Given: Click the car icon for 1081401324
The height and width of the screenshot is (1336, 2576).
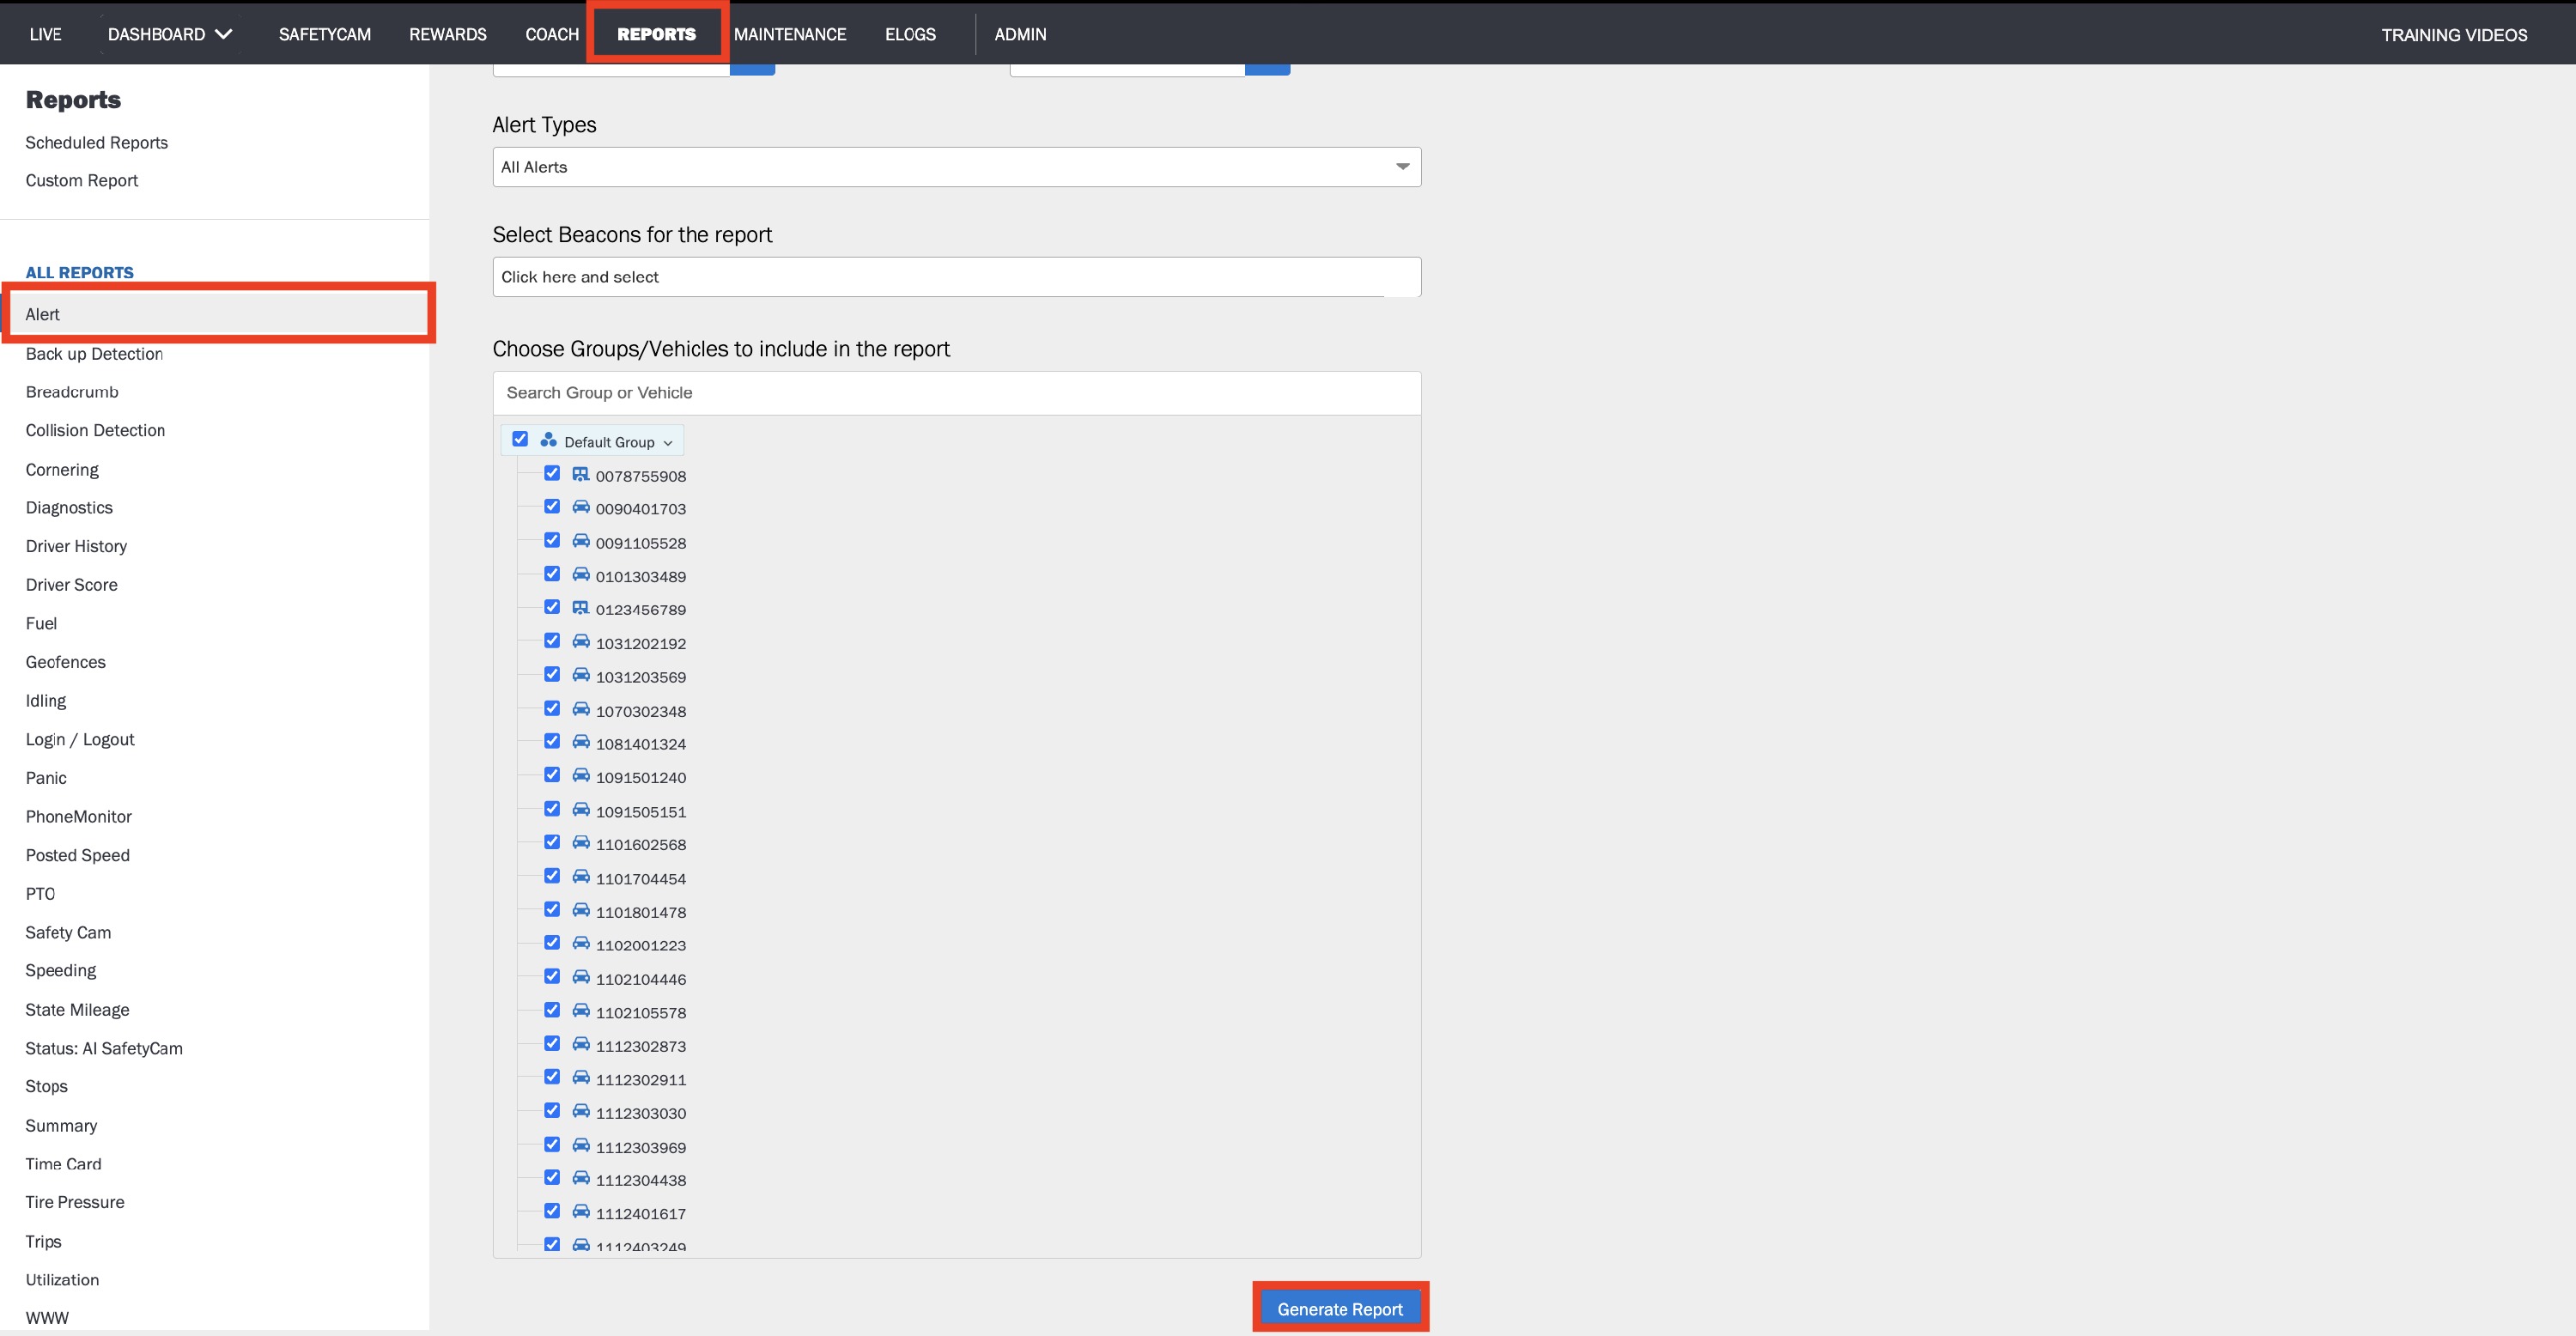Looking at the screenshot, I should [580, 742].
